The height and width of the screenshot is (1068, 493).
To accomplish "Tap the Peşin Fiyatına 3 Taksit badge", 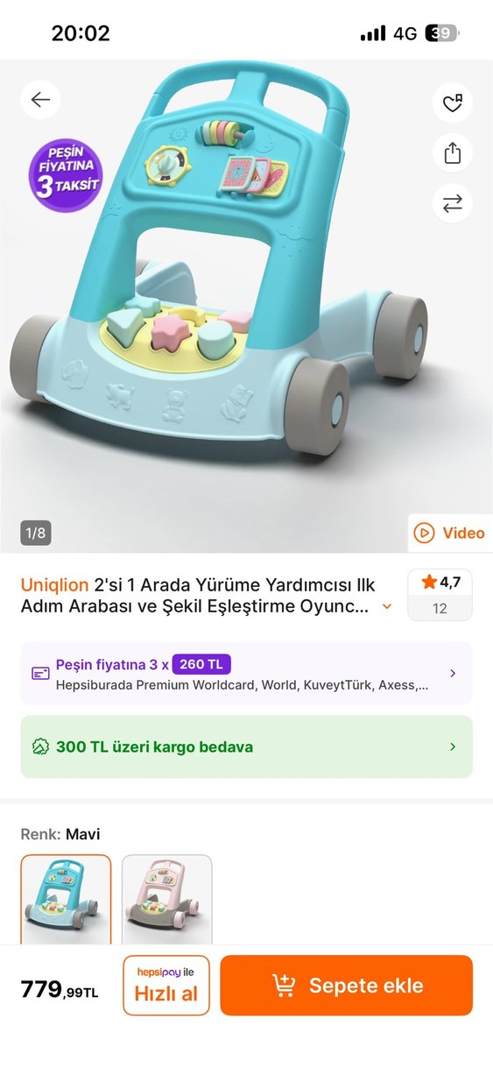I will [x=66, y=175].
